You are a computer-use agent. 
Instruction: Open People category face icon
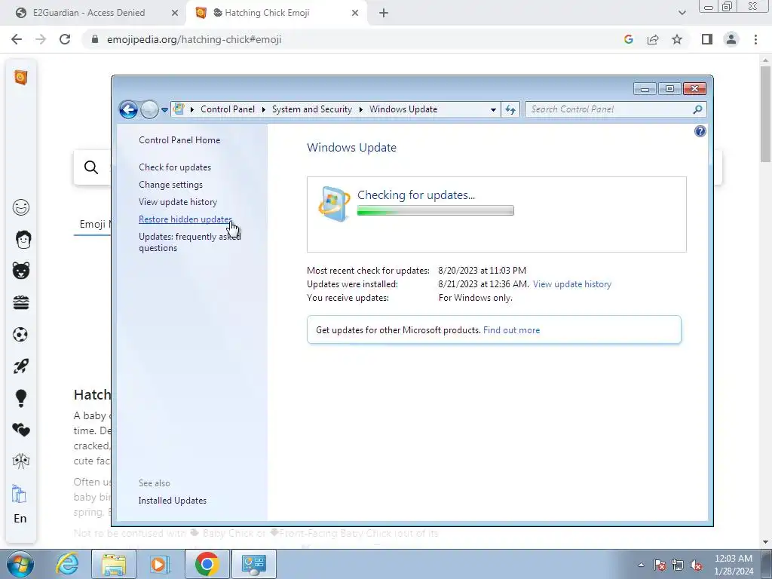pos(23,239)
